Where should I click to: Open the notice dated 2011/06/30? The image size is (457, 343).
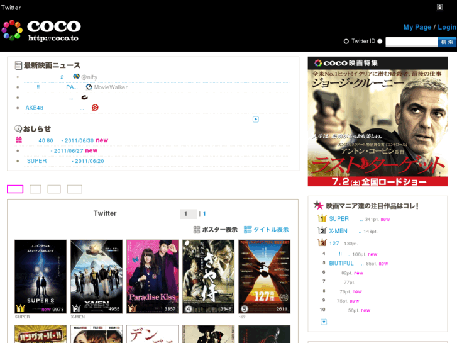[x=66, y=140]
